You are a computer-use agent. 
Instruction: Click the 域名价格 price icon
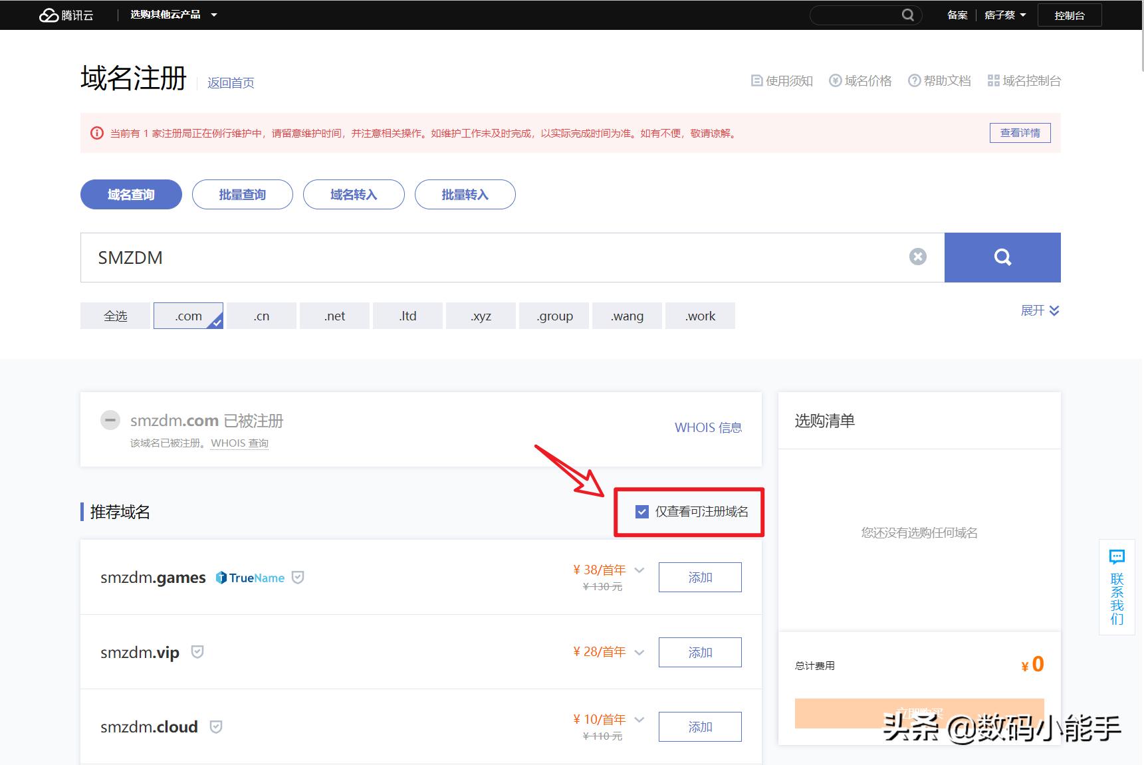coord(836,80)
